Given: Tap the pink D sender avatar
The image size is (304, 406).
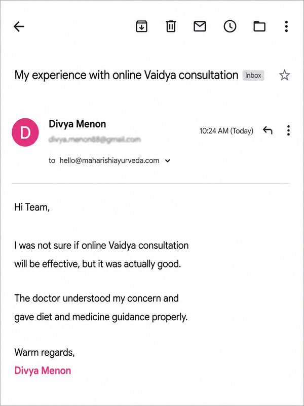Looking at the screenshot, I should 25,132.
